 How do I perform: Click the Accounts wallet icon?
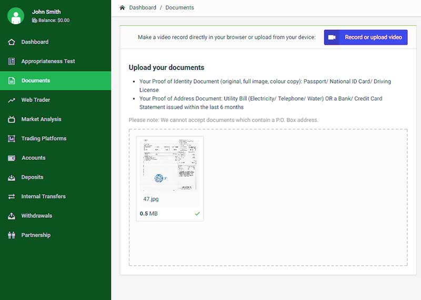[x=12, y=158]
